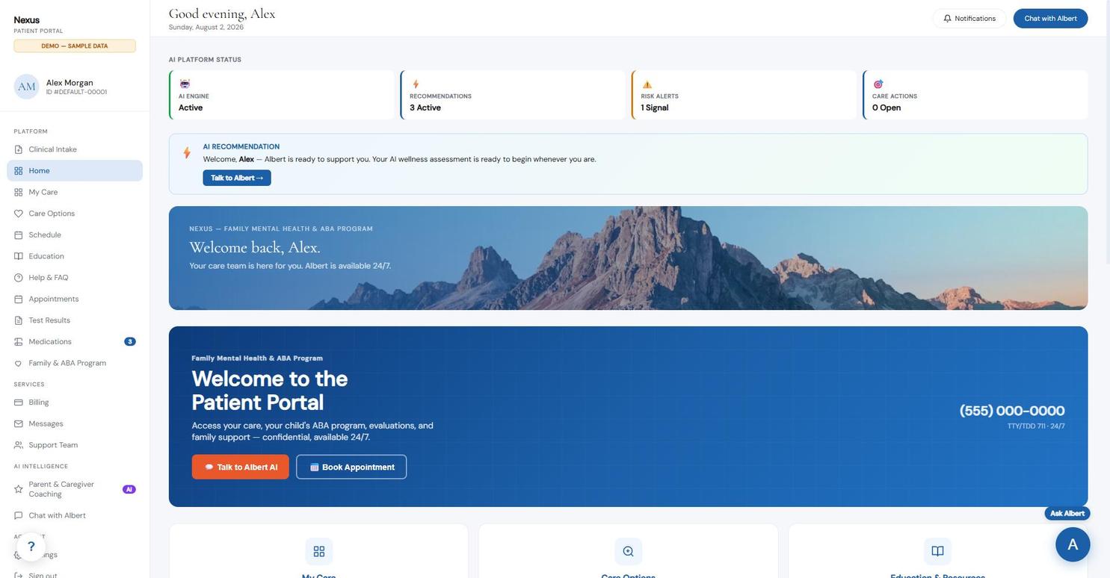1110x578 pixels.
Task: Navigate to My Care menu item
Action: coord(75,193)
